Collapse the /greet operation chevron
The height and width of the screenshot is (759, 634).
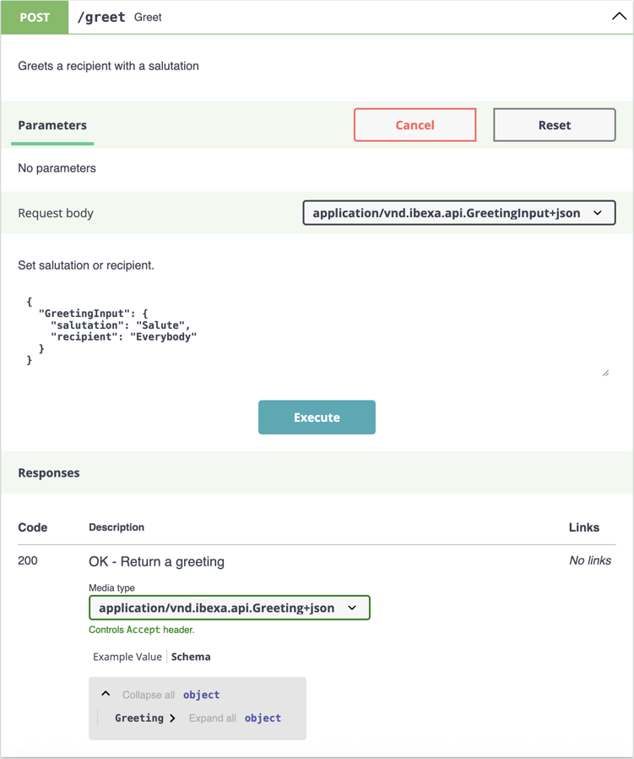[619, 16]
